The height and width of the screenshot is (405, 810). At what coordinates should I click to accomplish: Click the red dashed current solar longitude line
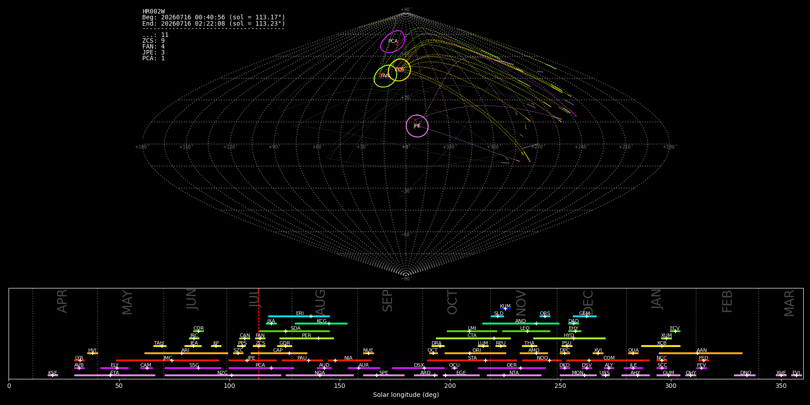[259, 333]
